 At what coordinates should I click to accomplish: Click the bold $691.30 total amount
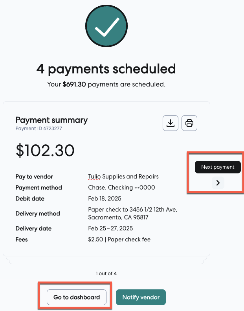click(x=74, y=84)
